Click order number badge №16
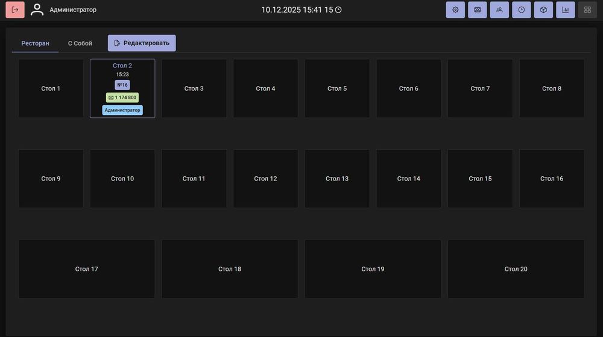This screenshot has height=337, width=603. coord(122,85)
